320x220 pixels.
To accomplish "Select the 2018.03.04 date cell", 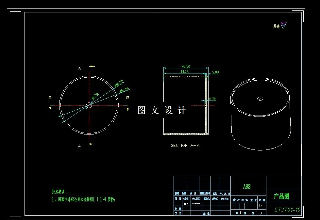I will click(x=196, y=203).
